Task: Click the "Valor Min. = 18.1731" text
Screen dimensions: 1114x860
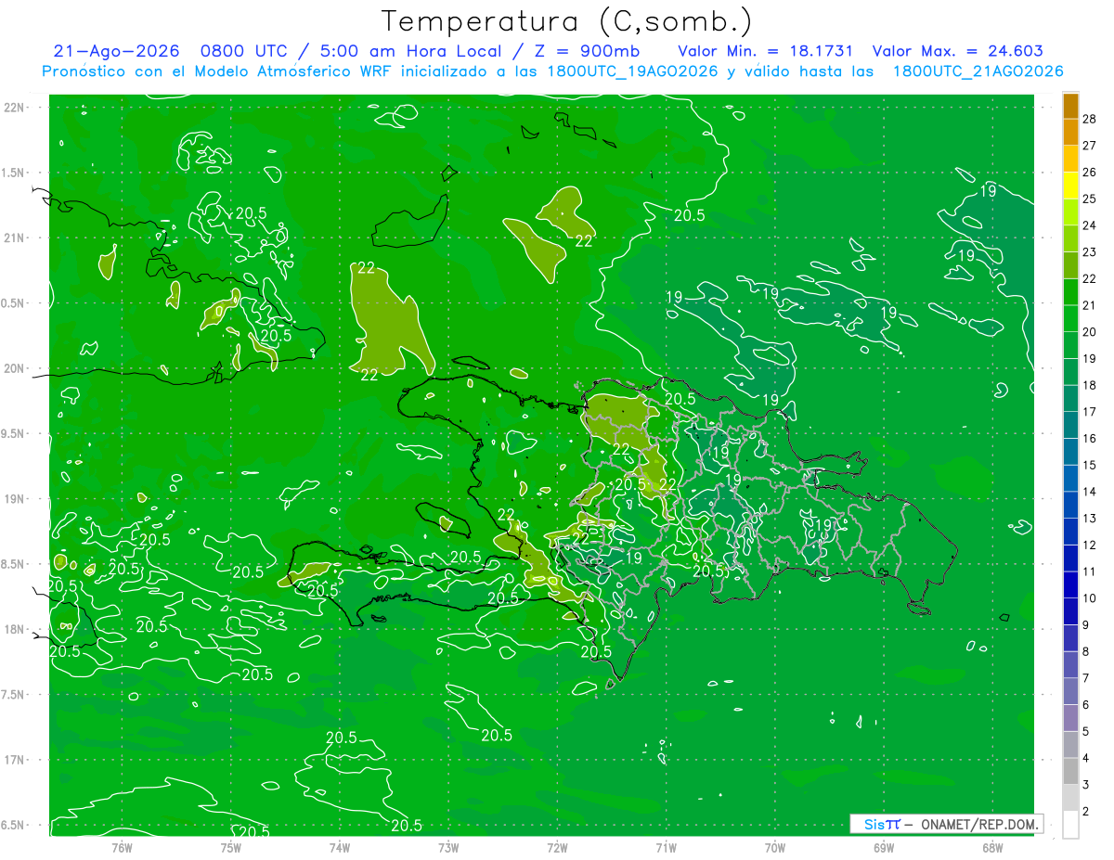Action: click(766, 51)
